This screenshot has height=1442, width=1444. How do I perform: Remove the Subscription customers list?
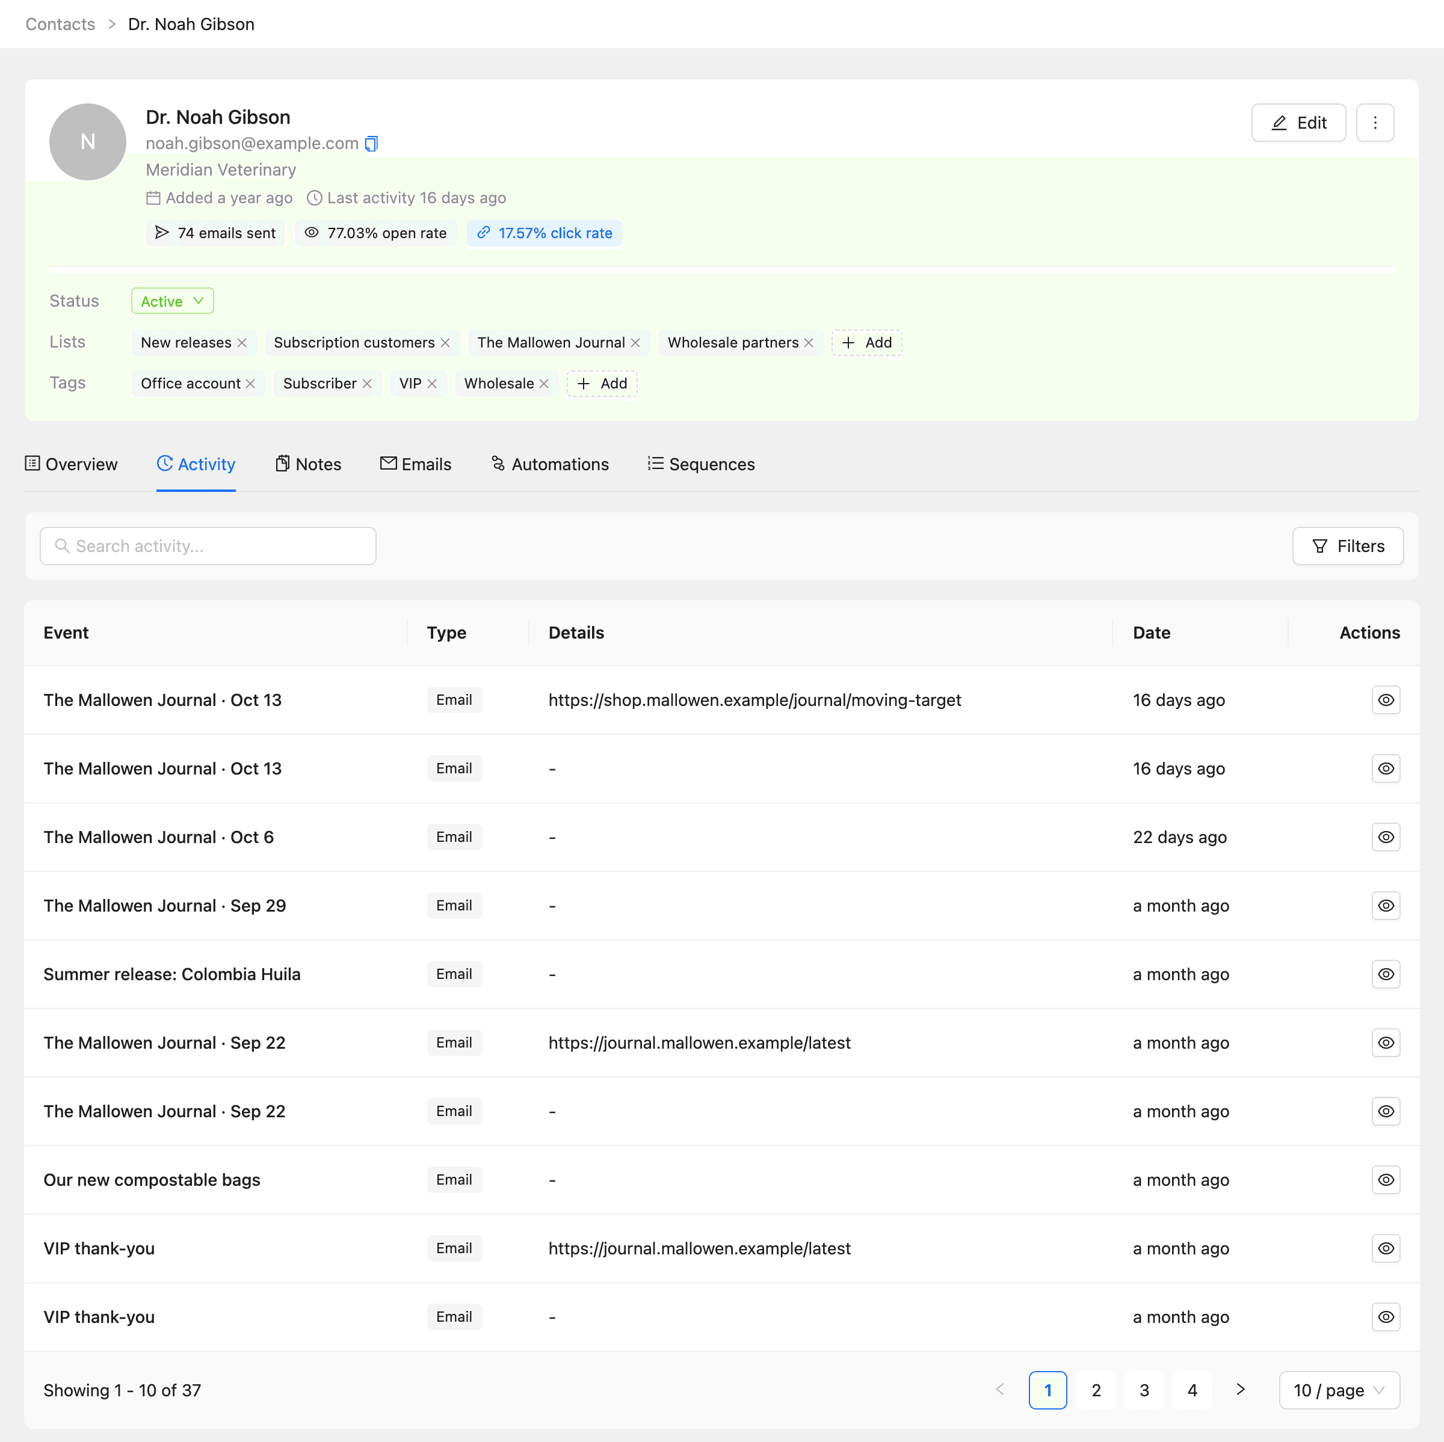[445, 343]
